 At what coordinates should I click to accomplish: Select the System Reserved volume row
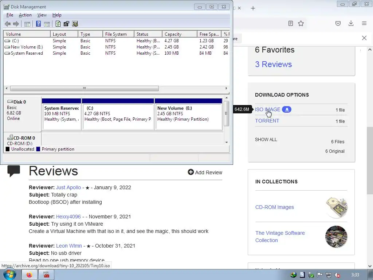tap(117, 53)
